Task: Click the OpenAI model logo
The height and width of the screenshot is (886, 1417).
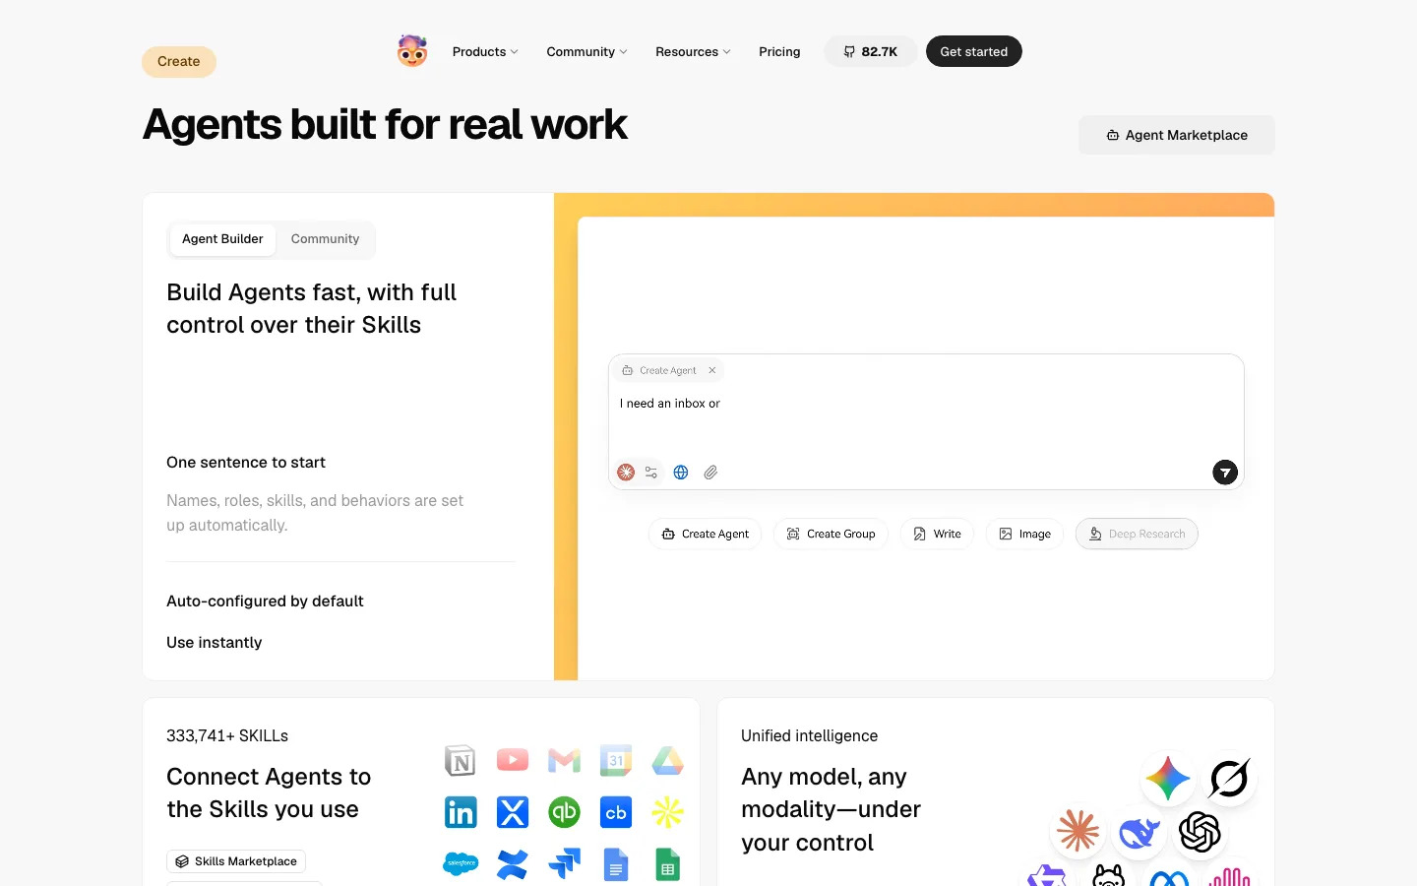Action: coord(1200,832)
